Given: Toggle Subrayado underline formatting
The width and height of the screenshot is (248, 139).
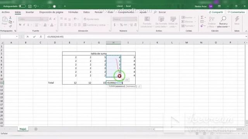Looking at the screenshot, I should [28, 25].
